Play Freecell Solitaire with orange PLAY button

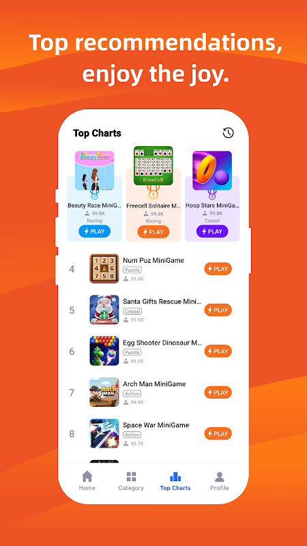[153, 231]
